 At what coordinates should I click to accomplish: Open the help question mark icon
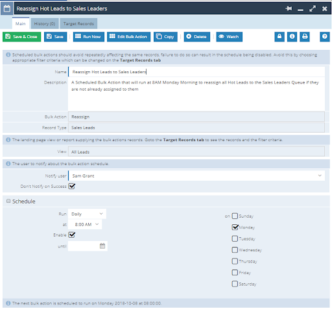(325, 37)
